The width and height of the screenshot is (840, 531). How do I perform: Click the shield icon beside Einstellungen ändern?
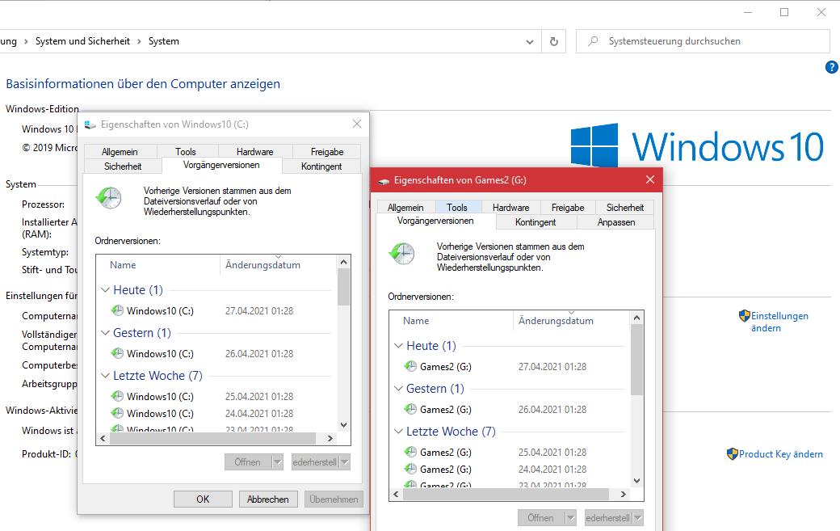(744, 315)
